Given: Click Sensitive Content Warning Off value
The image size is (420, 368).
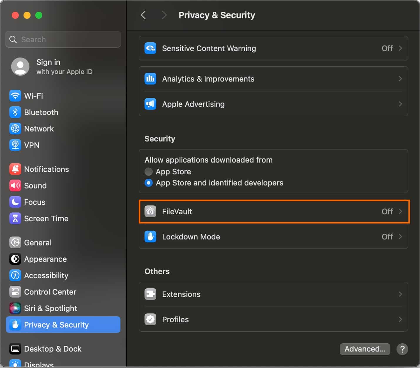Looking at the screenshot, I should pos(387,48).
